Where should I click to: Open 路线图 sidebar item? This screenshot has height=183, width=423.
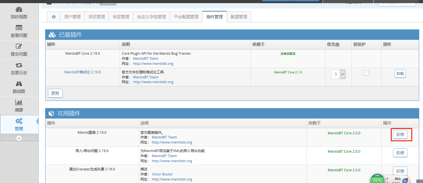[x=19, y=88]
